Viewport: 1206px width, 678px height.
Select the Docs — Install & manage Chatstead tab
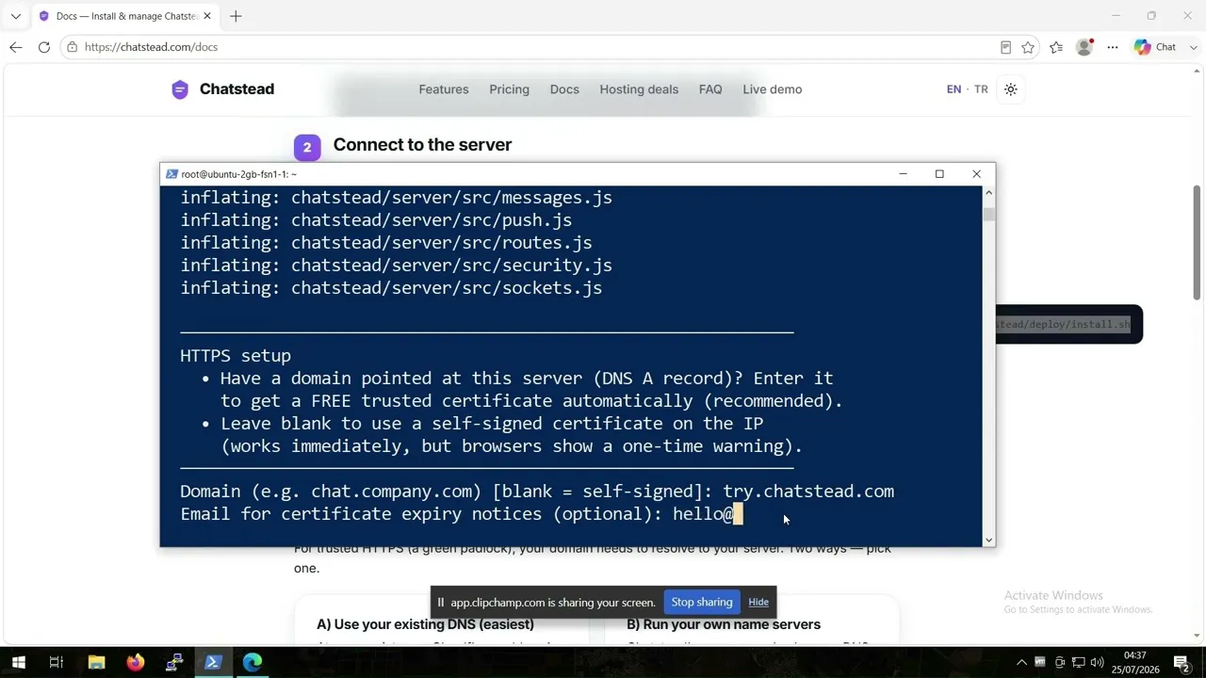coord(124,16)
